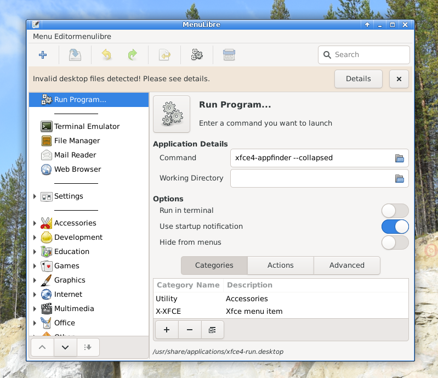Select the Utility category row

[x=281, y=299]
